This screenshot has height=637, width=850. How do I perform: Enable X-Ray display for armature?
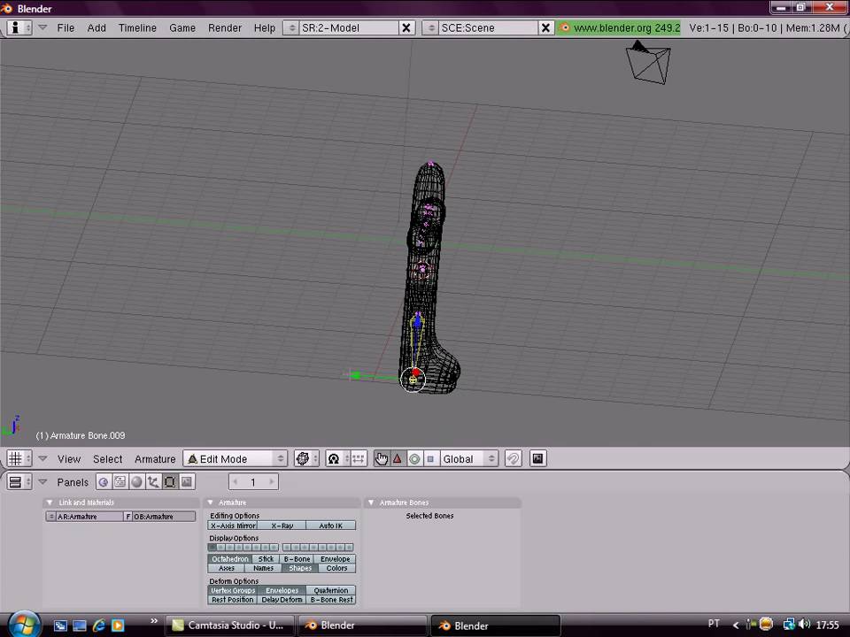[x=282, y=526]
